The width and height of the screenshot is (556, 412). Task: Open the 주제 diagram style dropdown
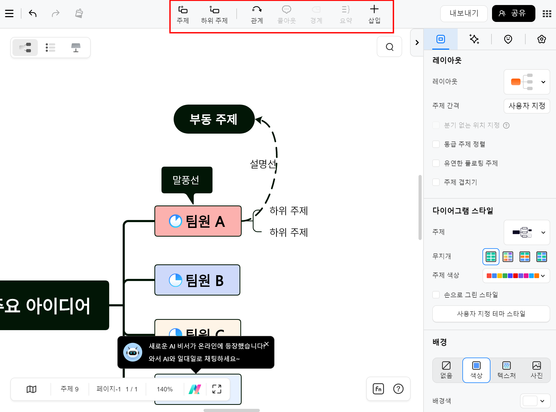pos(527,232)
